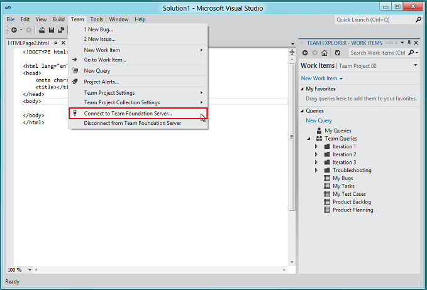Go to Team Explorer Home icon
Image resolution: width=427 pixels, height=290 pixels.
tap(324, 53)
